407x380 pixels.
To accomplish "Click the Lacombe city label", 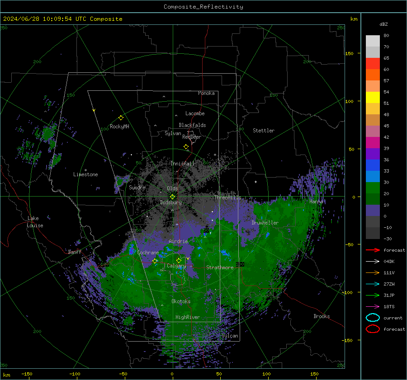I will (195, 113).
